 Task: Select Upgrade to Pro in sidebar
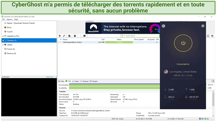(x=13, y=36)
